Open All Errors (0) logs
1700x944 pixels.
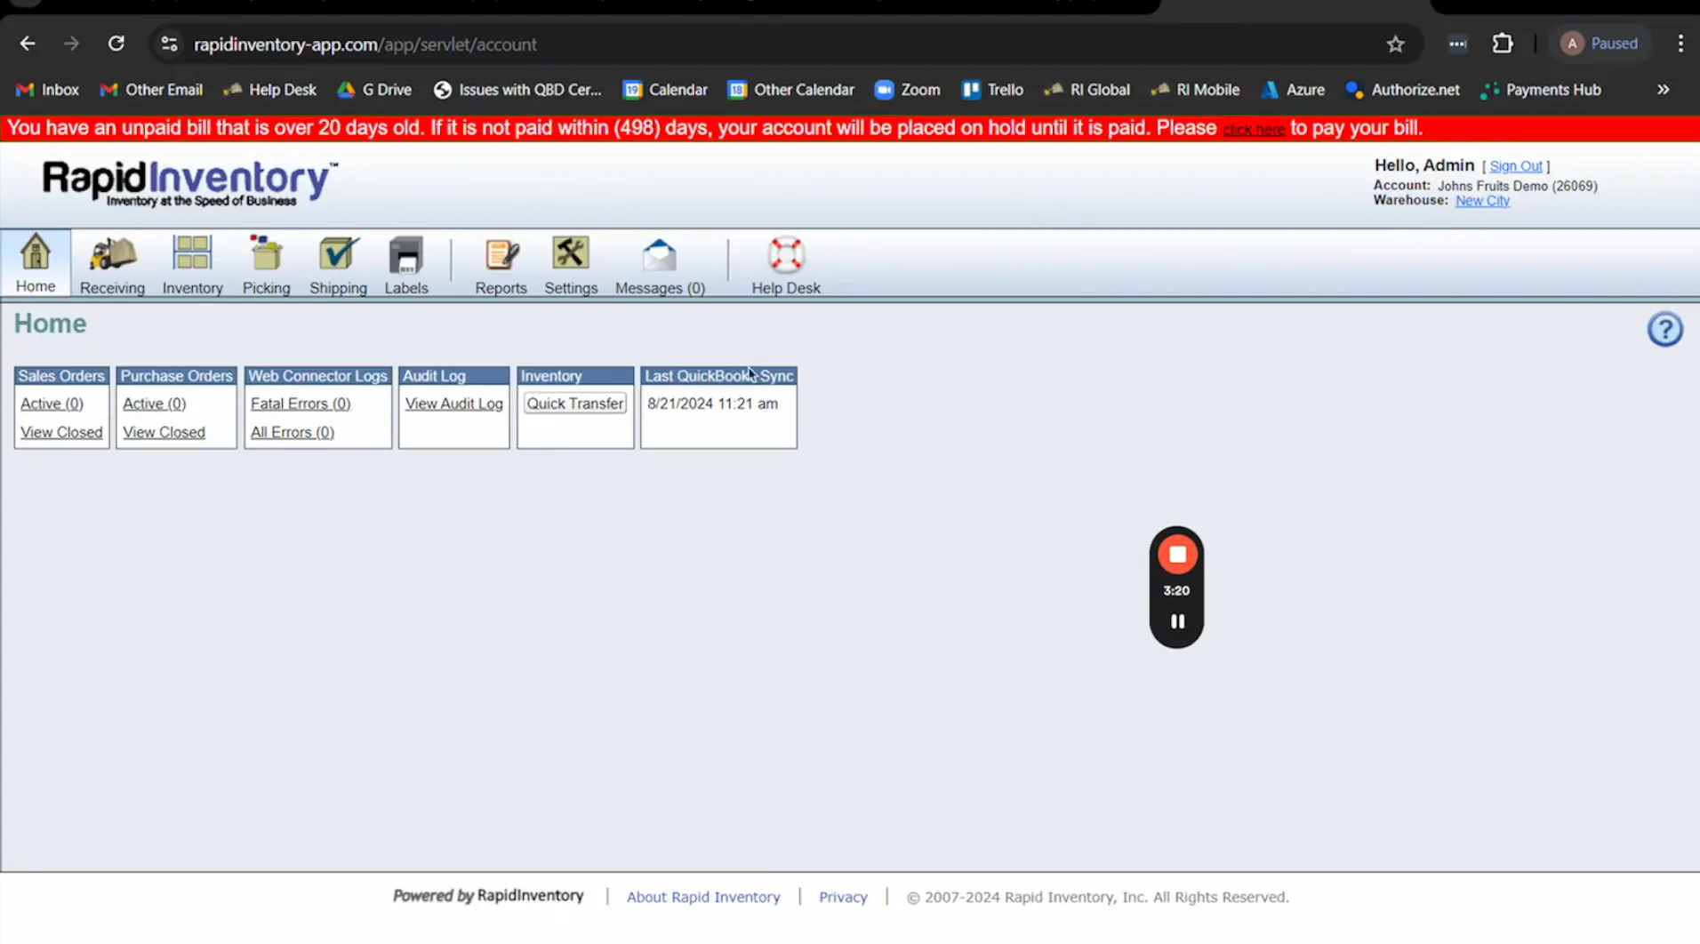[x=292, y=432]
